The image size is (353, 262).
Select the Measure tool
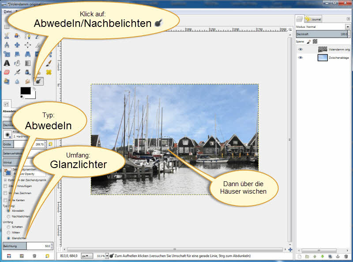point(7,45)
